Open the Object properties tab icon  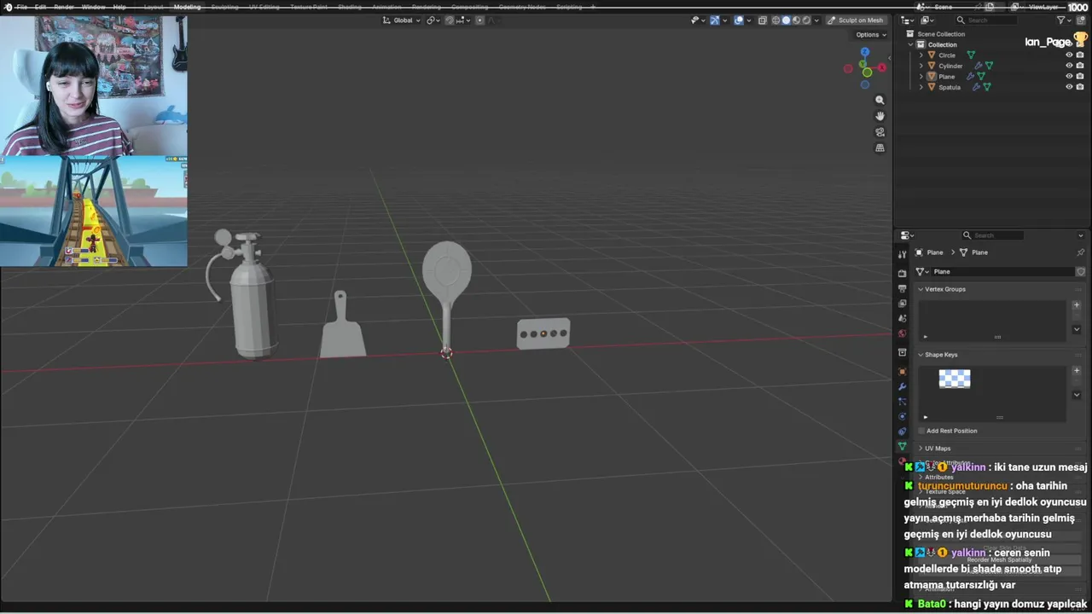pyautogui.click(x=902, y=372)
